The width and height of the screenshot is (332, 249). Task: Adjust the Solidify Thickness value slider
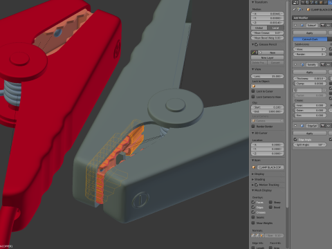coord(310,78)
